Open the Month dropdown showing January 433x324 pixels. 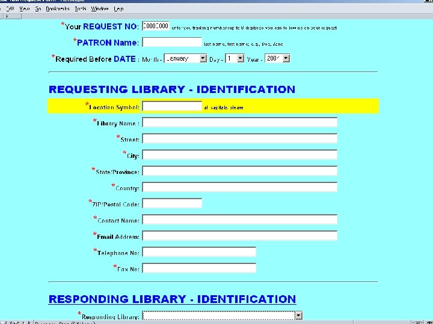click(x=185, y=58)
